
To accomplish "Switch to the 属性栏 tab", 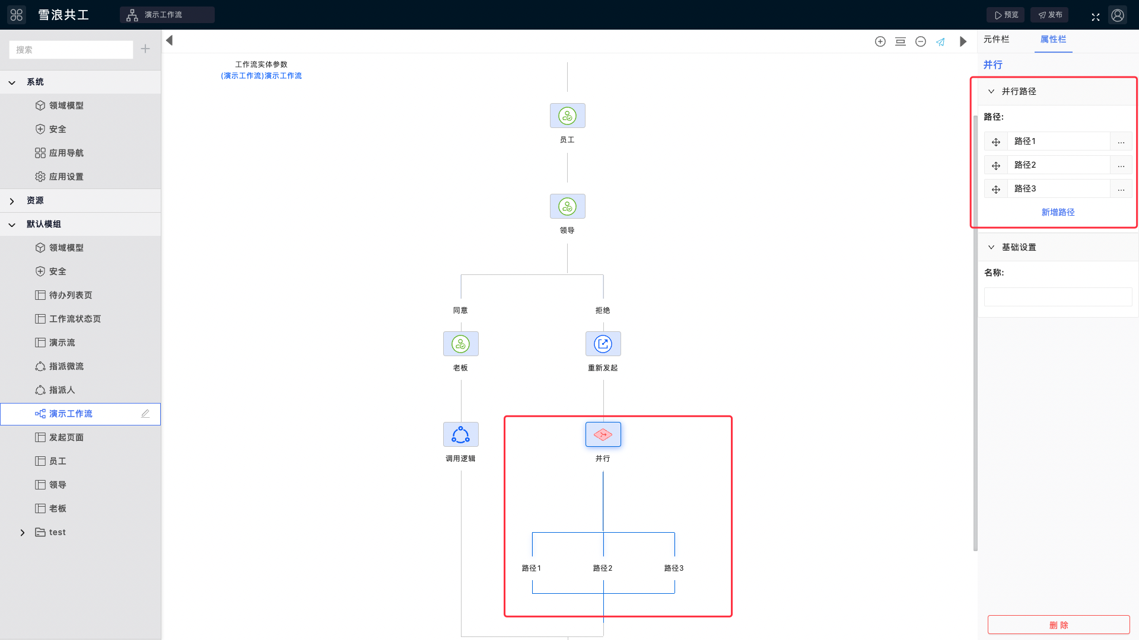I will pyautogui.click(x=1054, y=40).
